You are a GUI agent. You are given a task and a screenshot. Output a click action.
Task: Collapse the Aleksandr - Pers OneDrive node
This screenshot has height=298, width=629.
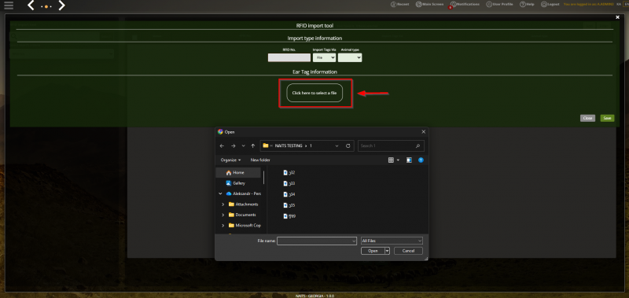click(x=220, y=193)
